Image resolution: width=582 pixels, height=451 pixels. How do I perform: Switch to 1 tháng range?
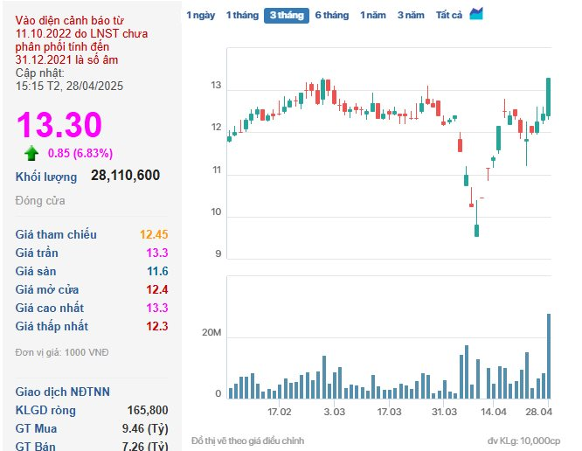(242, 15)
